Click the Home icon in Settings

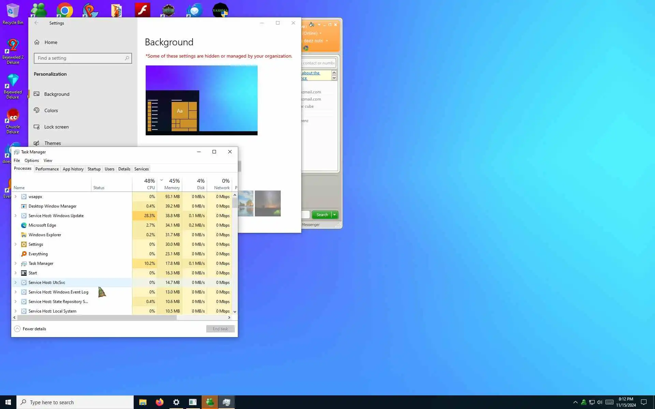(x=37, y=42)
